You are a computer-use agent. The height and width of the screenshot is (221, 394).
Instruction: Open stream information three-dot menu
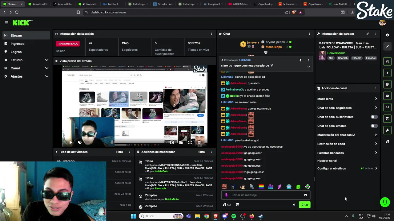[375, 34]
